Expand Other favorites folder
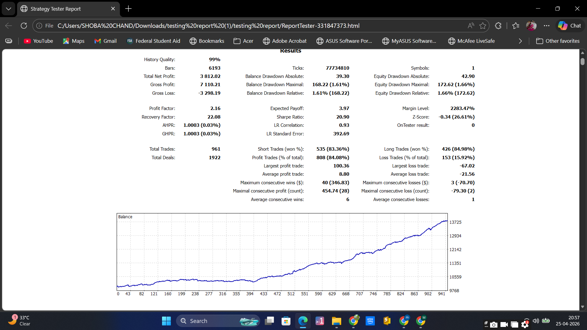Screen dimensions: 587x330 pyautogui.click(x=558, y=41)
